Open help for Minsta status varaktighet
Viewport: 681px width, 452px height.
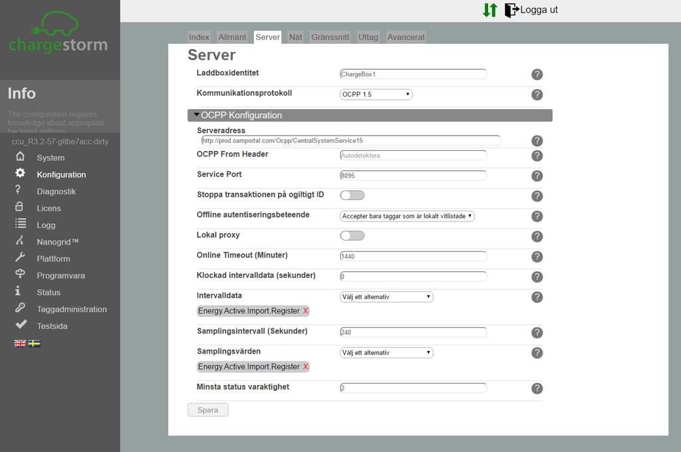click(537, 388)
